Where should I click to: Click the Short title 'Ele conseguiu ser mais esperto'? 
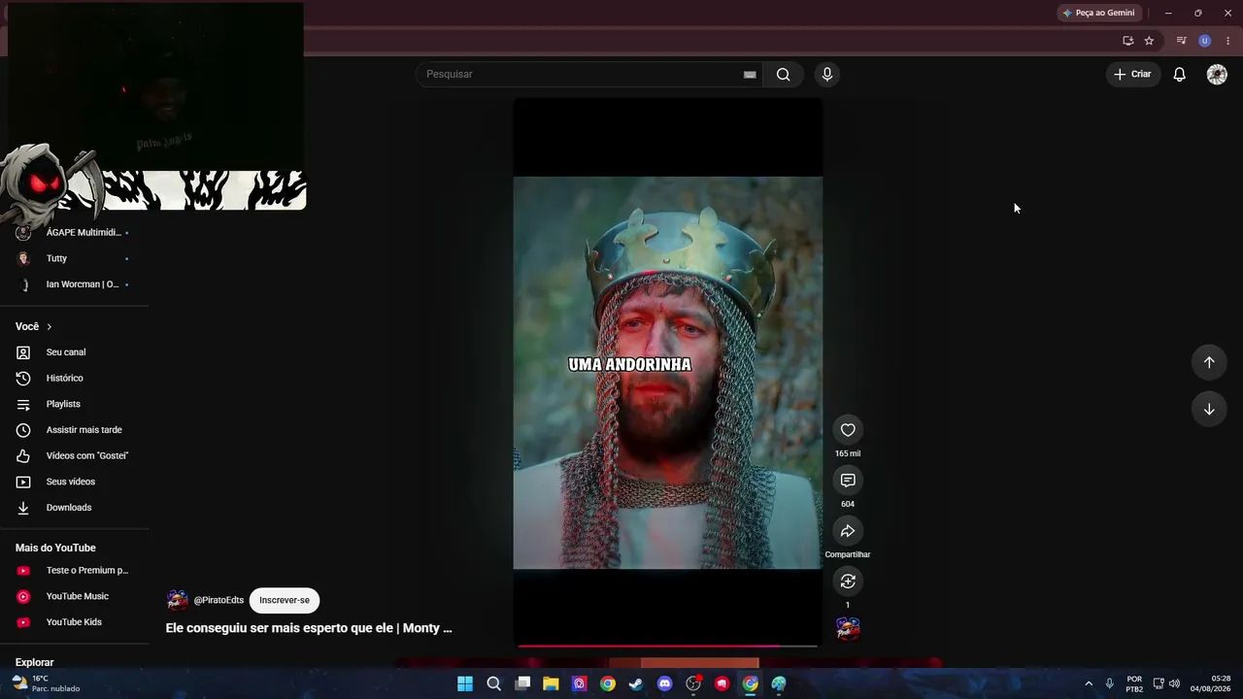click(x=309, y=628)
